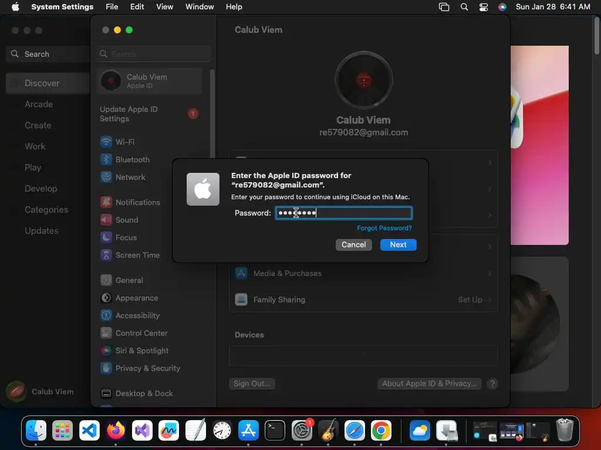Launch Firefox from the Dock
This screenshot has height=450, width=601.
coord(116,430)
